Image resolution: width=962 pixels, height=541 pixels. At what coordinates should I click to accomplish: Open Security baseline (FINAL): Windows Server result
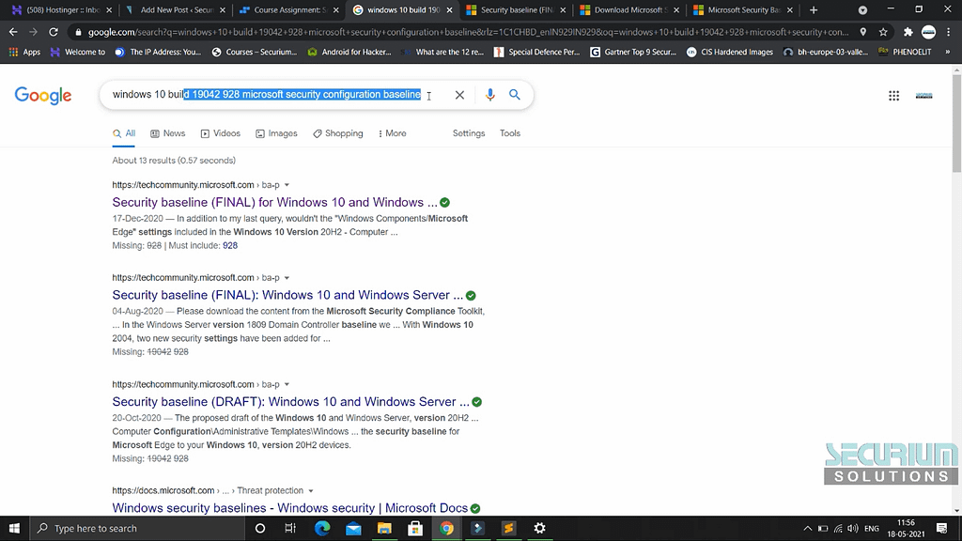pos(287,295)
